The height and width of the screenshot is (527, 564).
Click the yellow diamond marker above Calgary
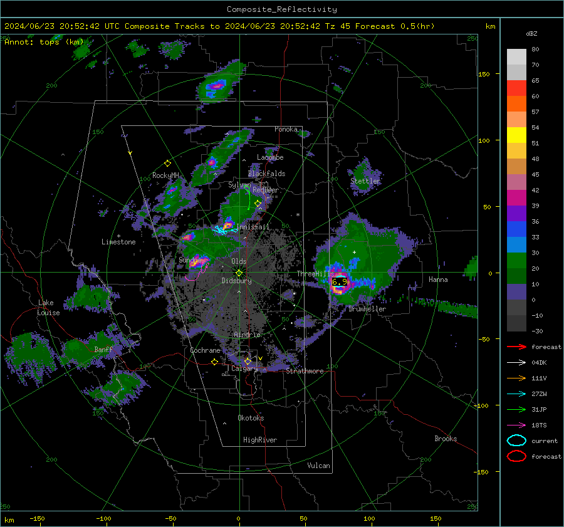point(248,361)
